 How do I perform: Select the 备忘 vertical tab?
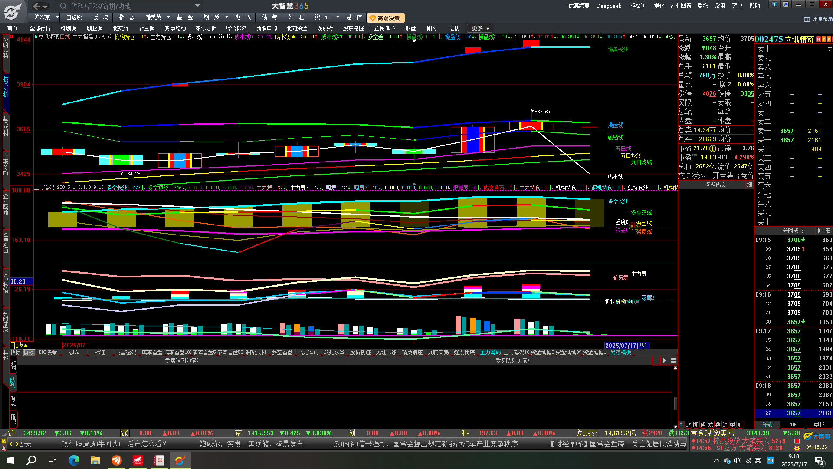point(13,400)
